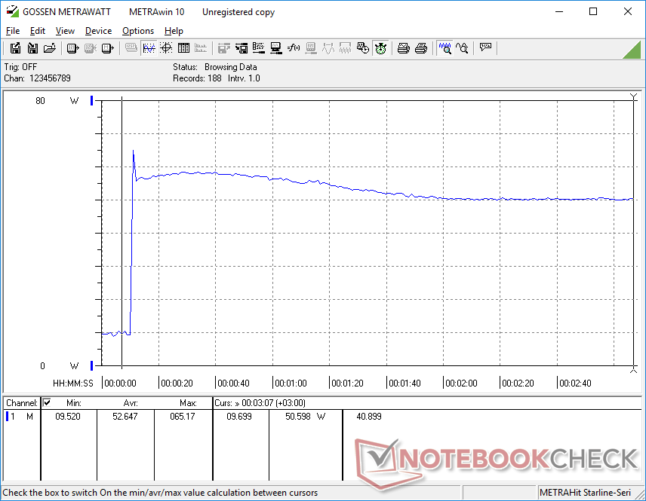
Task: Click the printer icon
Action: tap(420, 48)
